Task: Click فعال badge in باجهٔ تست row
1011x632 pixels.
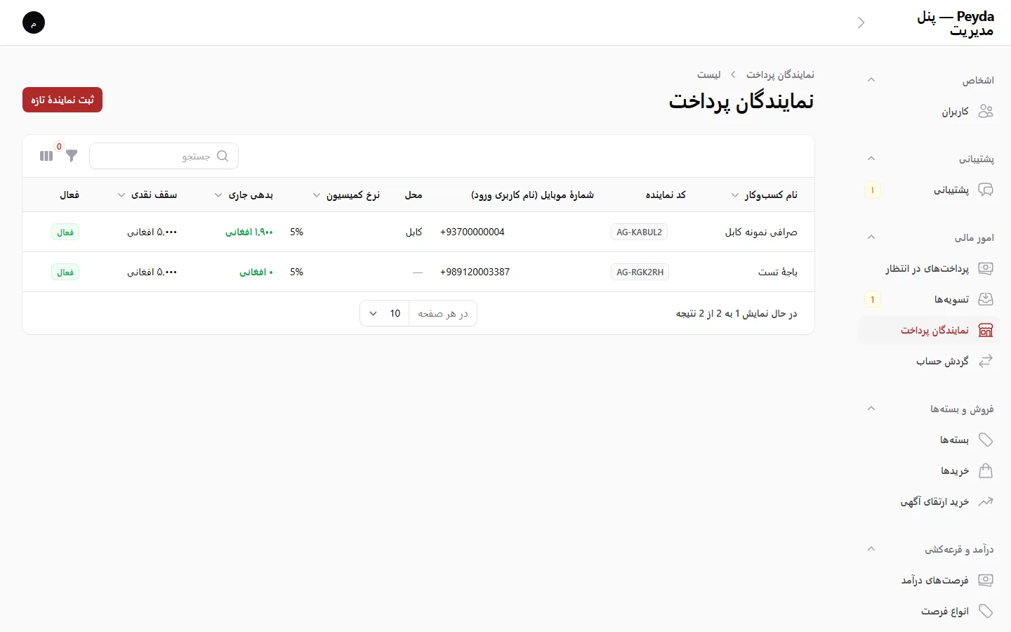Action: pos(65,272)
